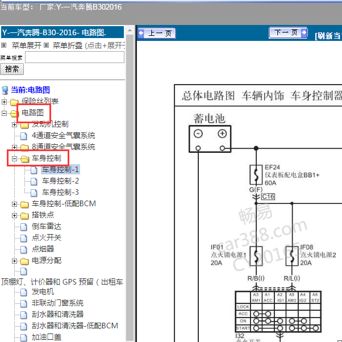Viewport: 342px width, 342px height.
Task: Click the 车身控制-2 page icon
Action: (x=34, y=181)
